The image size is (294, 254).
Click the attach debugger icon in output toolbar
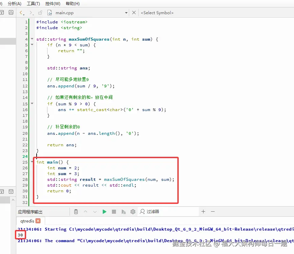(123, 212)
